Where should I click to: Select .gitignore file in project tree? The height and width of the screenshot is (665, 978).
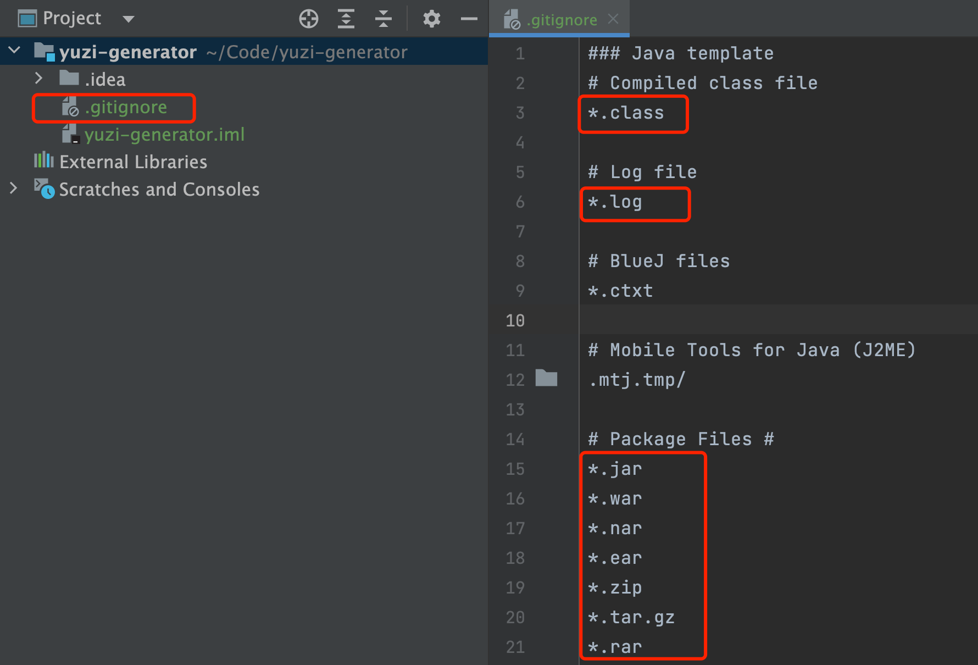tap(126, 107)
